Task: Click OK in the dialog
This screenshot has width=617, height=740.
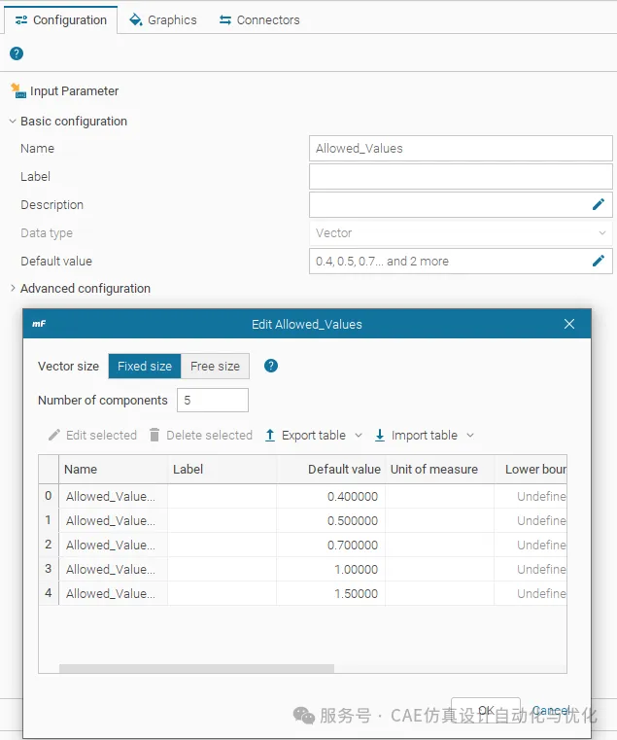Action: pyautogui.click(x=486, y=710)
